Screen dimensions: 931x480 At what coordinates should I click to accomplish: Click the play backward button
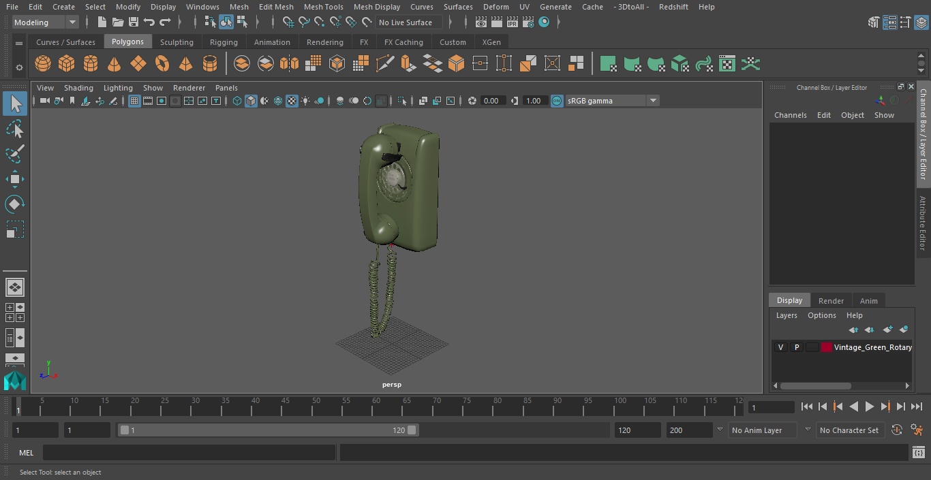(x=853, y=406)
